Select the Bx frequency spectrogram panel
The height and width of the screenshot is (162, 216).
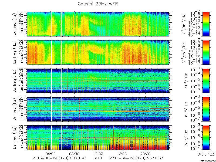[98, 81]
